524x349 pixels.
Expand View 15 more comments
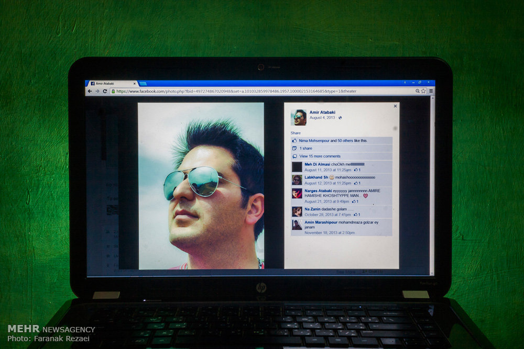[320, 156]
